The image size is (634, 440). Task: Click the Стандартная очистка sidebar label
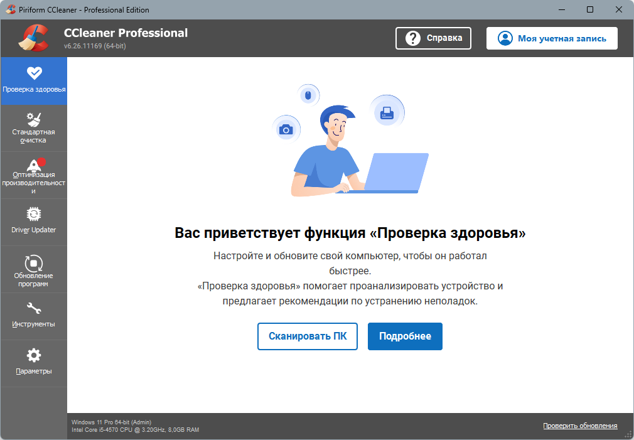click(33, 136)
